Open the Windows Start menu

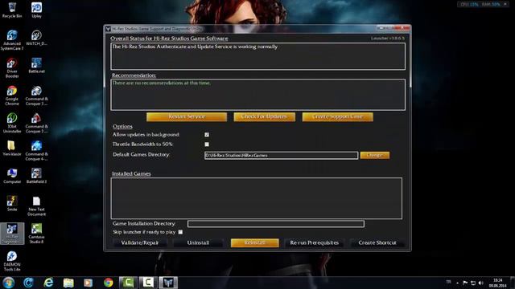[x=9, y=283]
